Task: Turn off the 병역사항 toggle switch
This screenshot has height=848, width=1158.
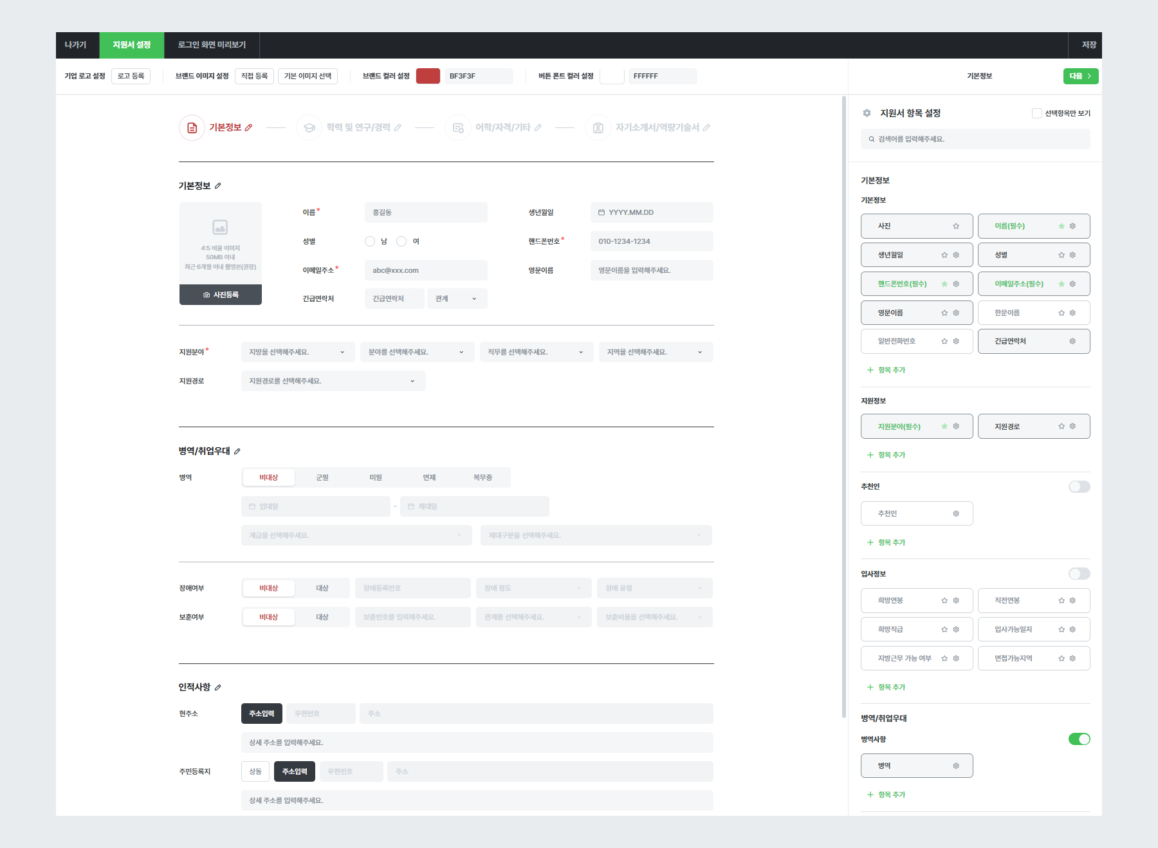Action: 1080,739
